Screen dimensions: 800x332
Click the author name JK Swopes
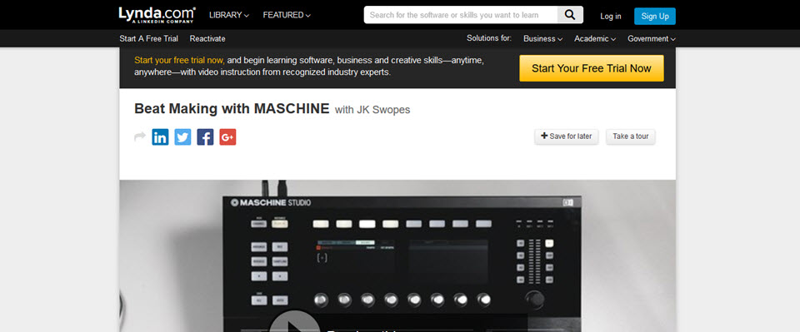pos(383,110)
